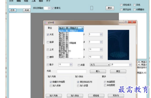Open the 文件 menu
The image size is (151, 98).
[x=11, y=1]
